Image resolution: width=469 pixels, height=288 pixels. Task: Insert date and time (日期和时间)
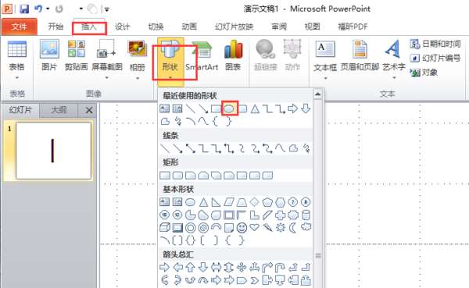pyautogui.click(x=435, y=44)
